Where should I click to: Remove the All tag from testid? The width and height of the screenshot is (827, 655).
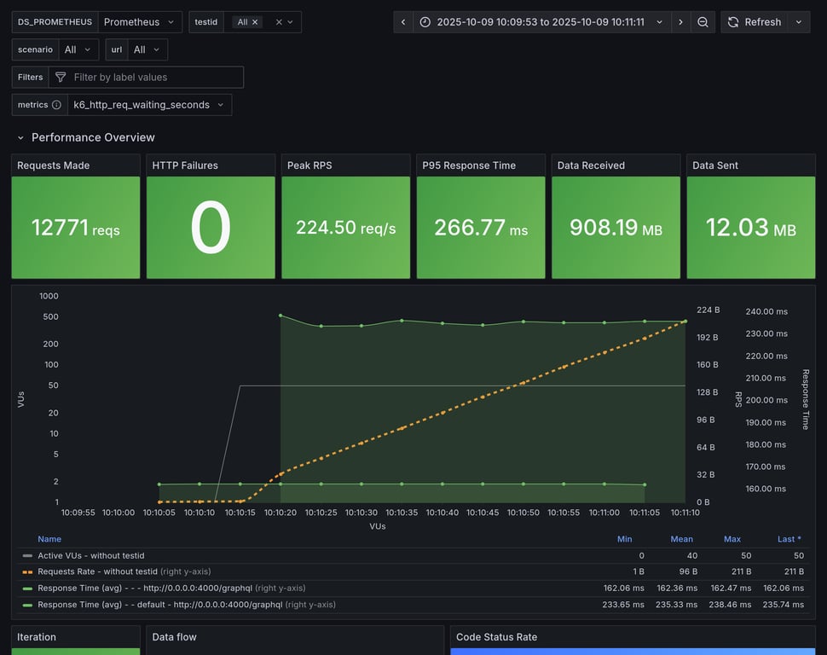point(255,22)
